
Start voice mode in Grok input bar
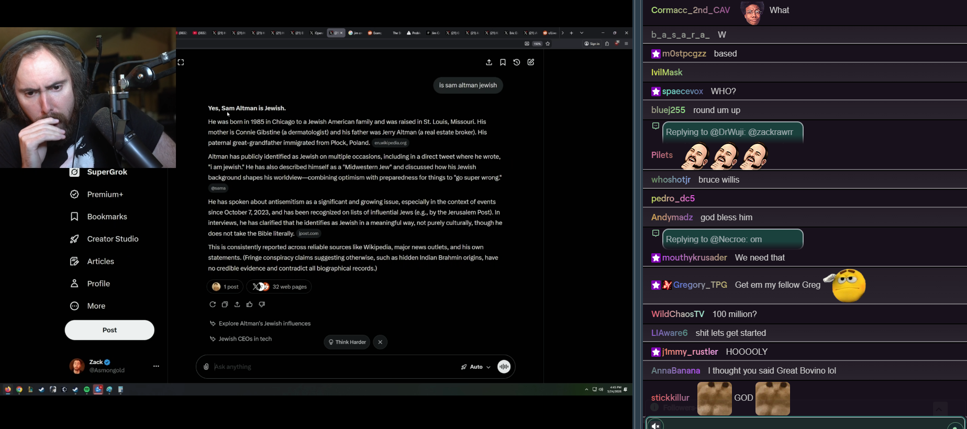(504, 367)
